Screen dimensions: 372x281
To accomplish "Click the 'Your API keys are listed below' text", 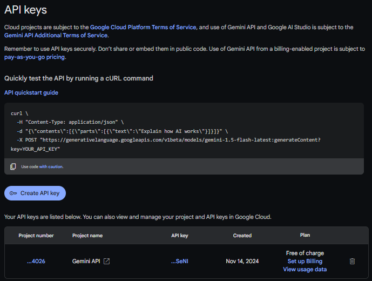I will point(138,217).
